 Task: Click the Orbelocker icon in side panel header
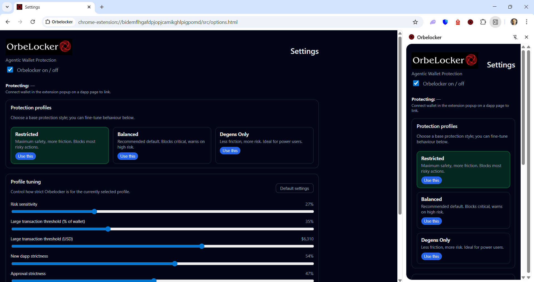tap(412, 37)
